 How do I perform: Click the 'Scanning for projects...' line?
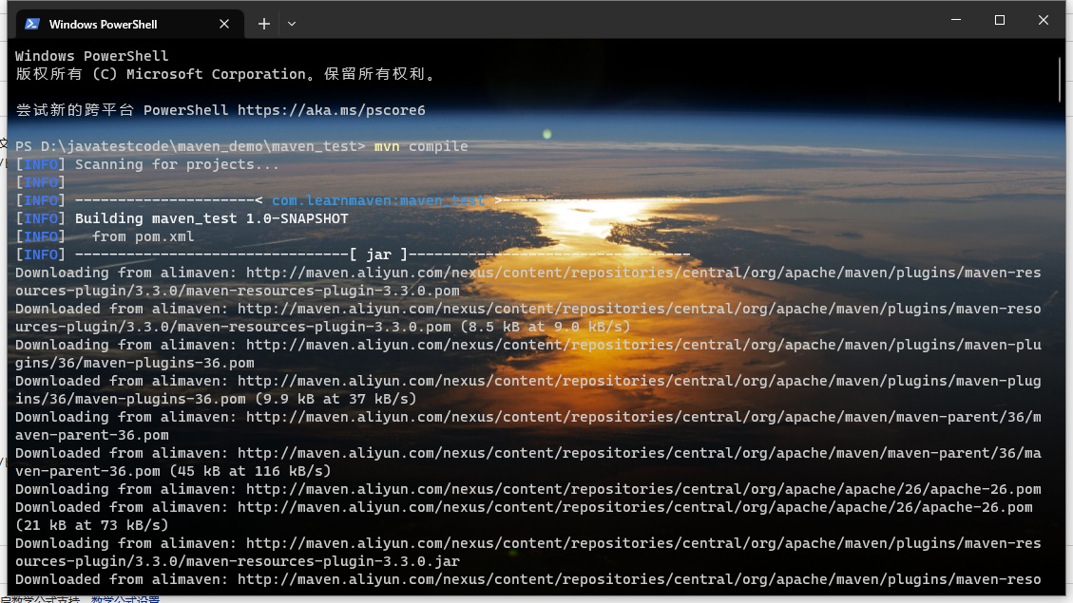(177, 164)
